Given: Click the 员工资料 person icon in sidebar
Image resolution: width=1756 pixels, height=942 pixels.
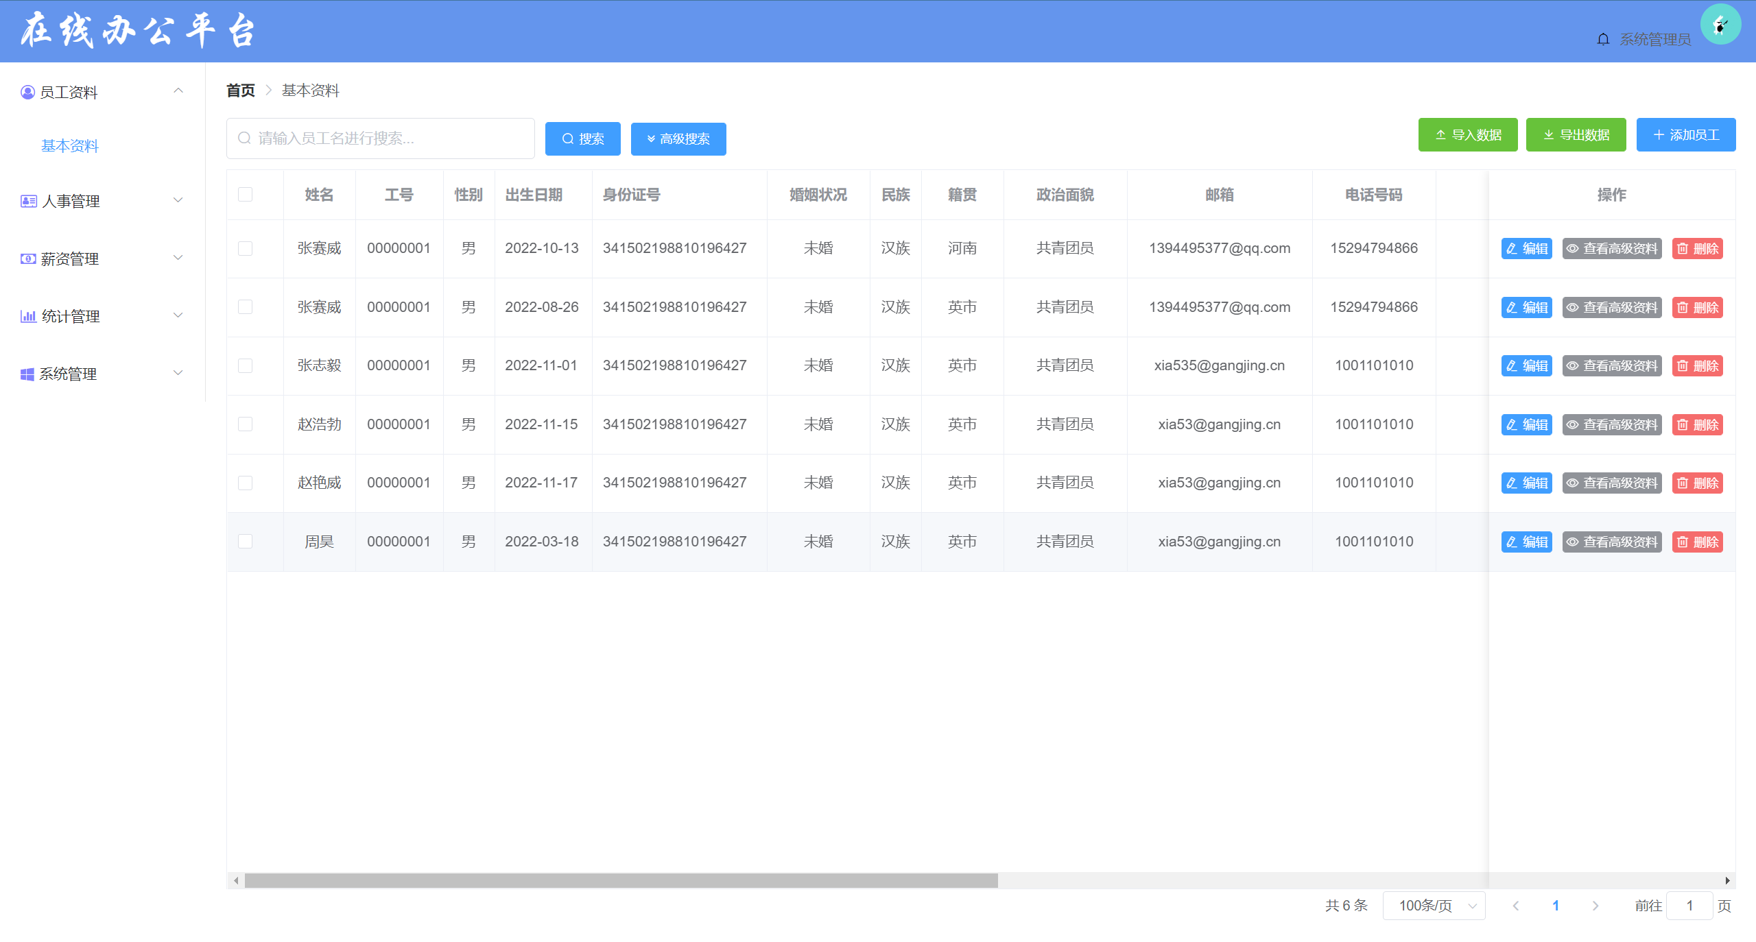Looking at the screenshot, I should [x=27, y=92].
